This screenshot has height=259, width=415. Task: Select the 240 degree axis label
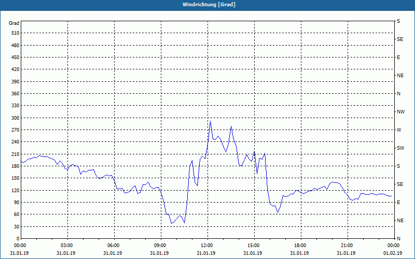pyautogui.click(x=16, y=142)
